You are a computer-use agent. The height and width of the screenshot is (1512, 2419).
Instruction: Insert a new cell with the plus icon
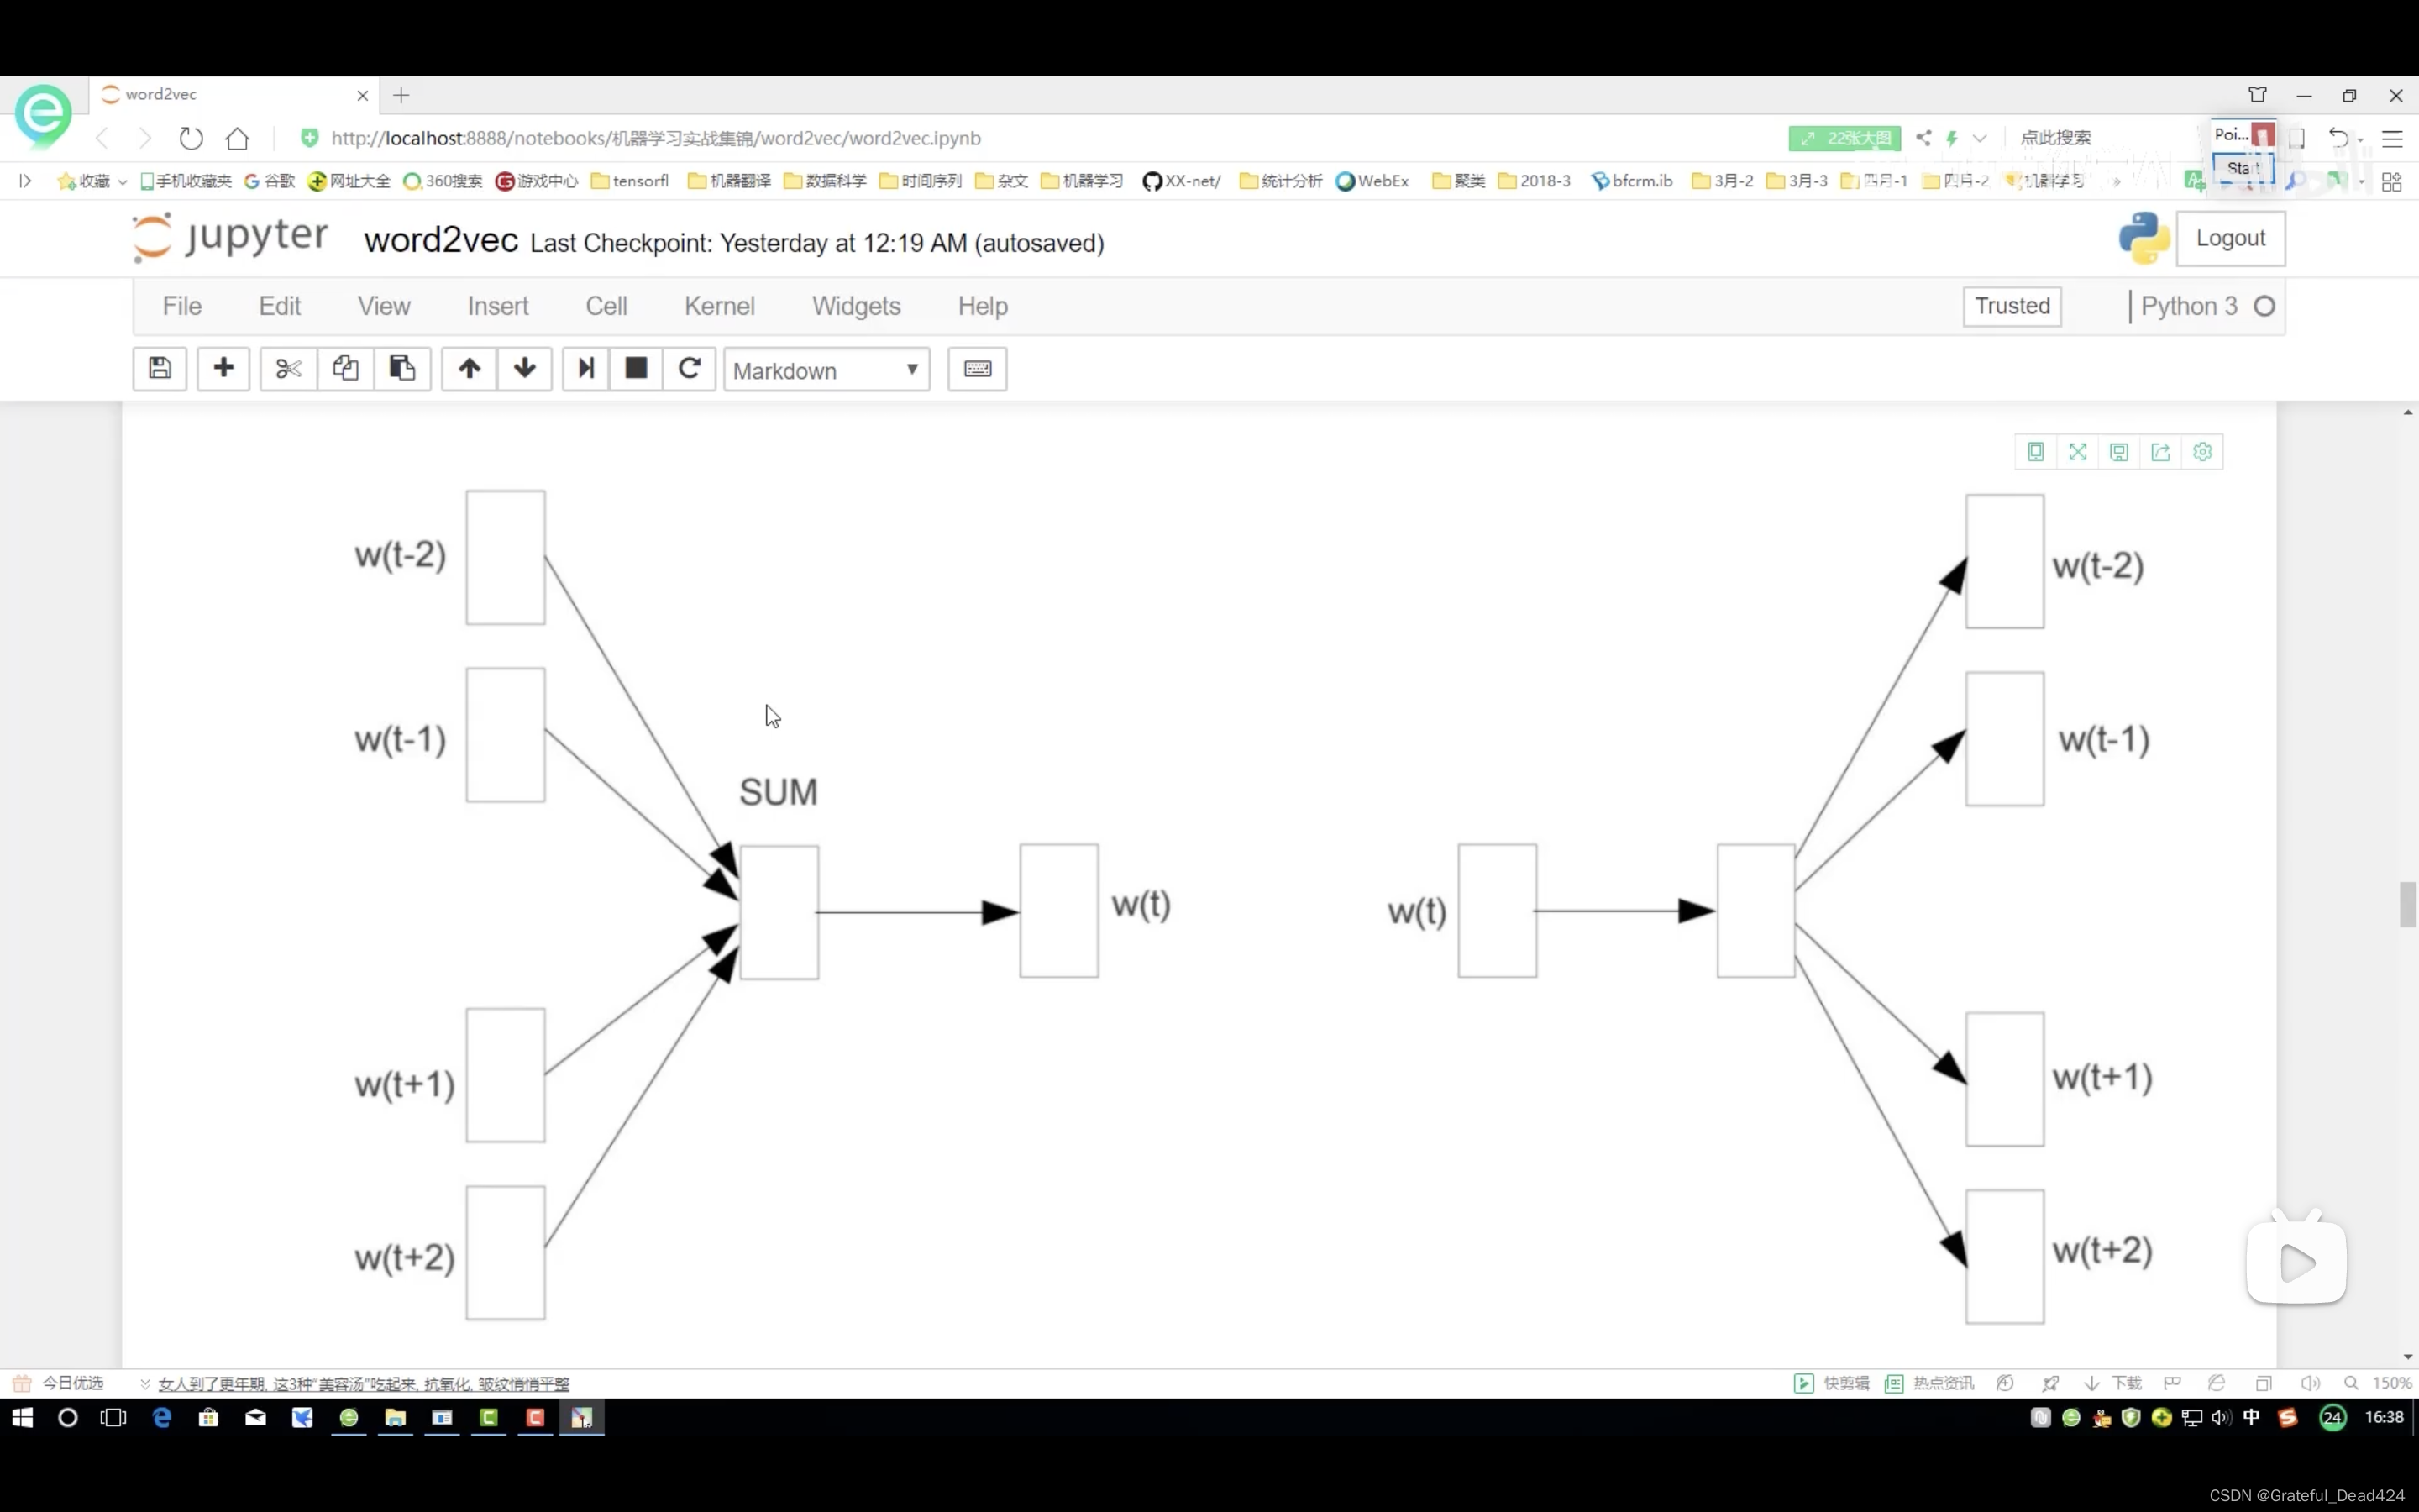click(x=223, y=368)
